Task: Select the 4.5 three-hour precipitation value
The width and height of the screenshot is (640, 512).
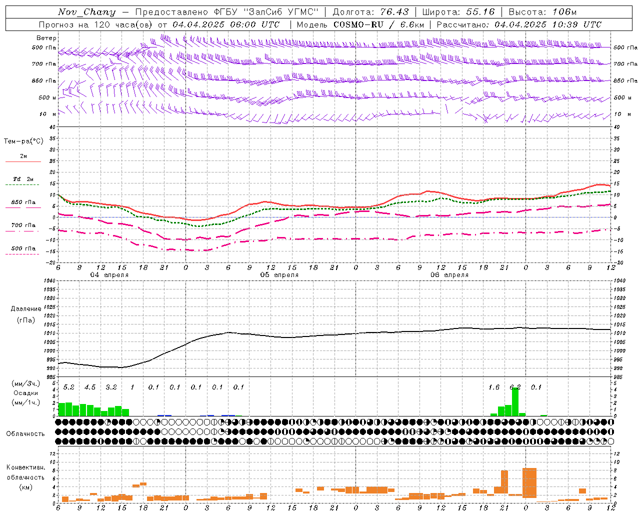Action: (89, 387)
